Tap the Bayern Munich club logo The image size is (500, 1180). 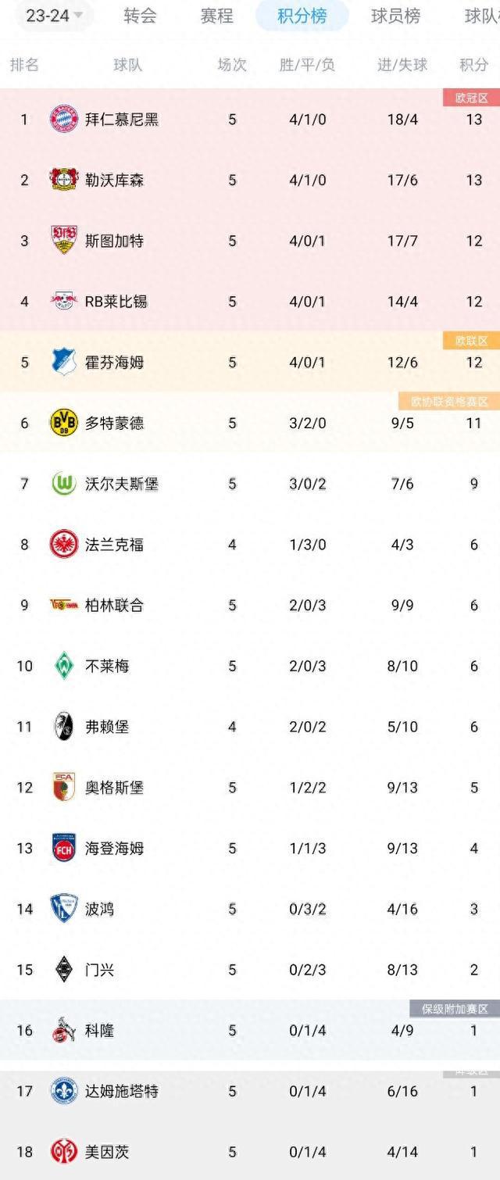pyautogui.click(x=64, y=120)
